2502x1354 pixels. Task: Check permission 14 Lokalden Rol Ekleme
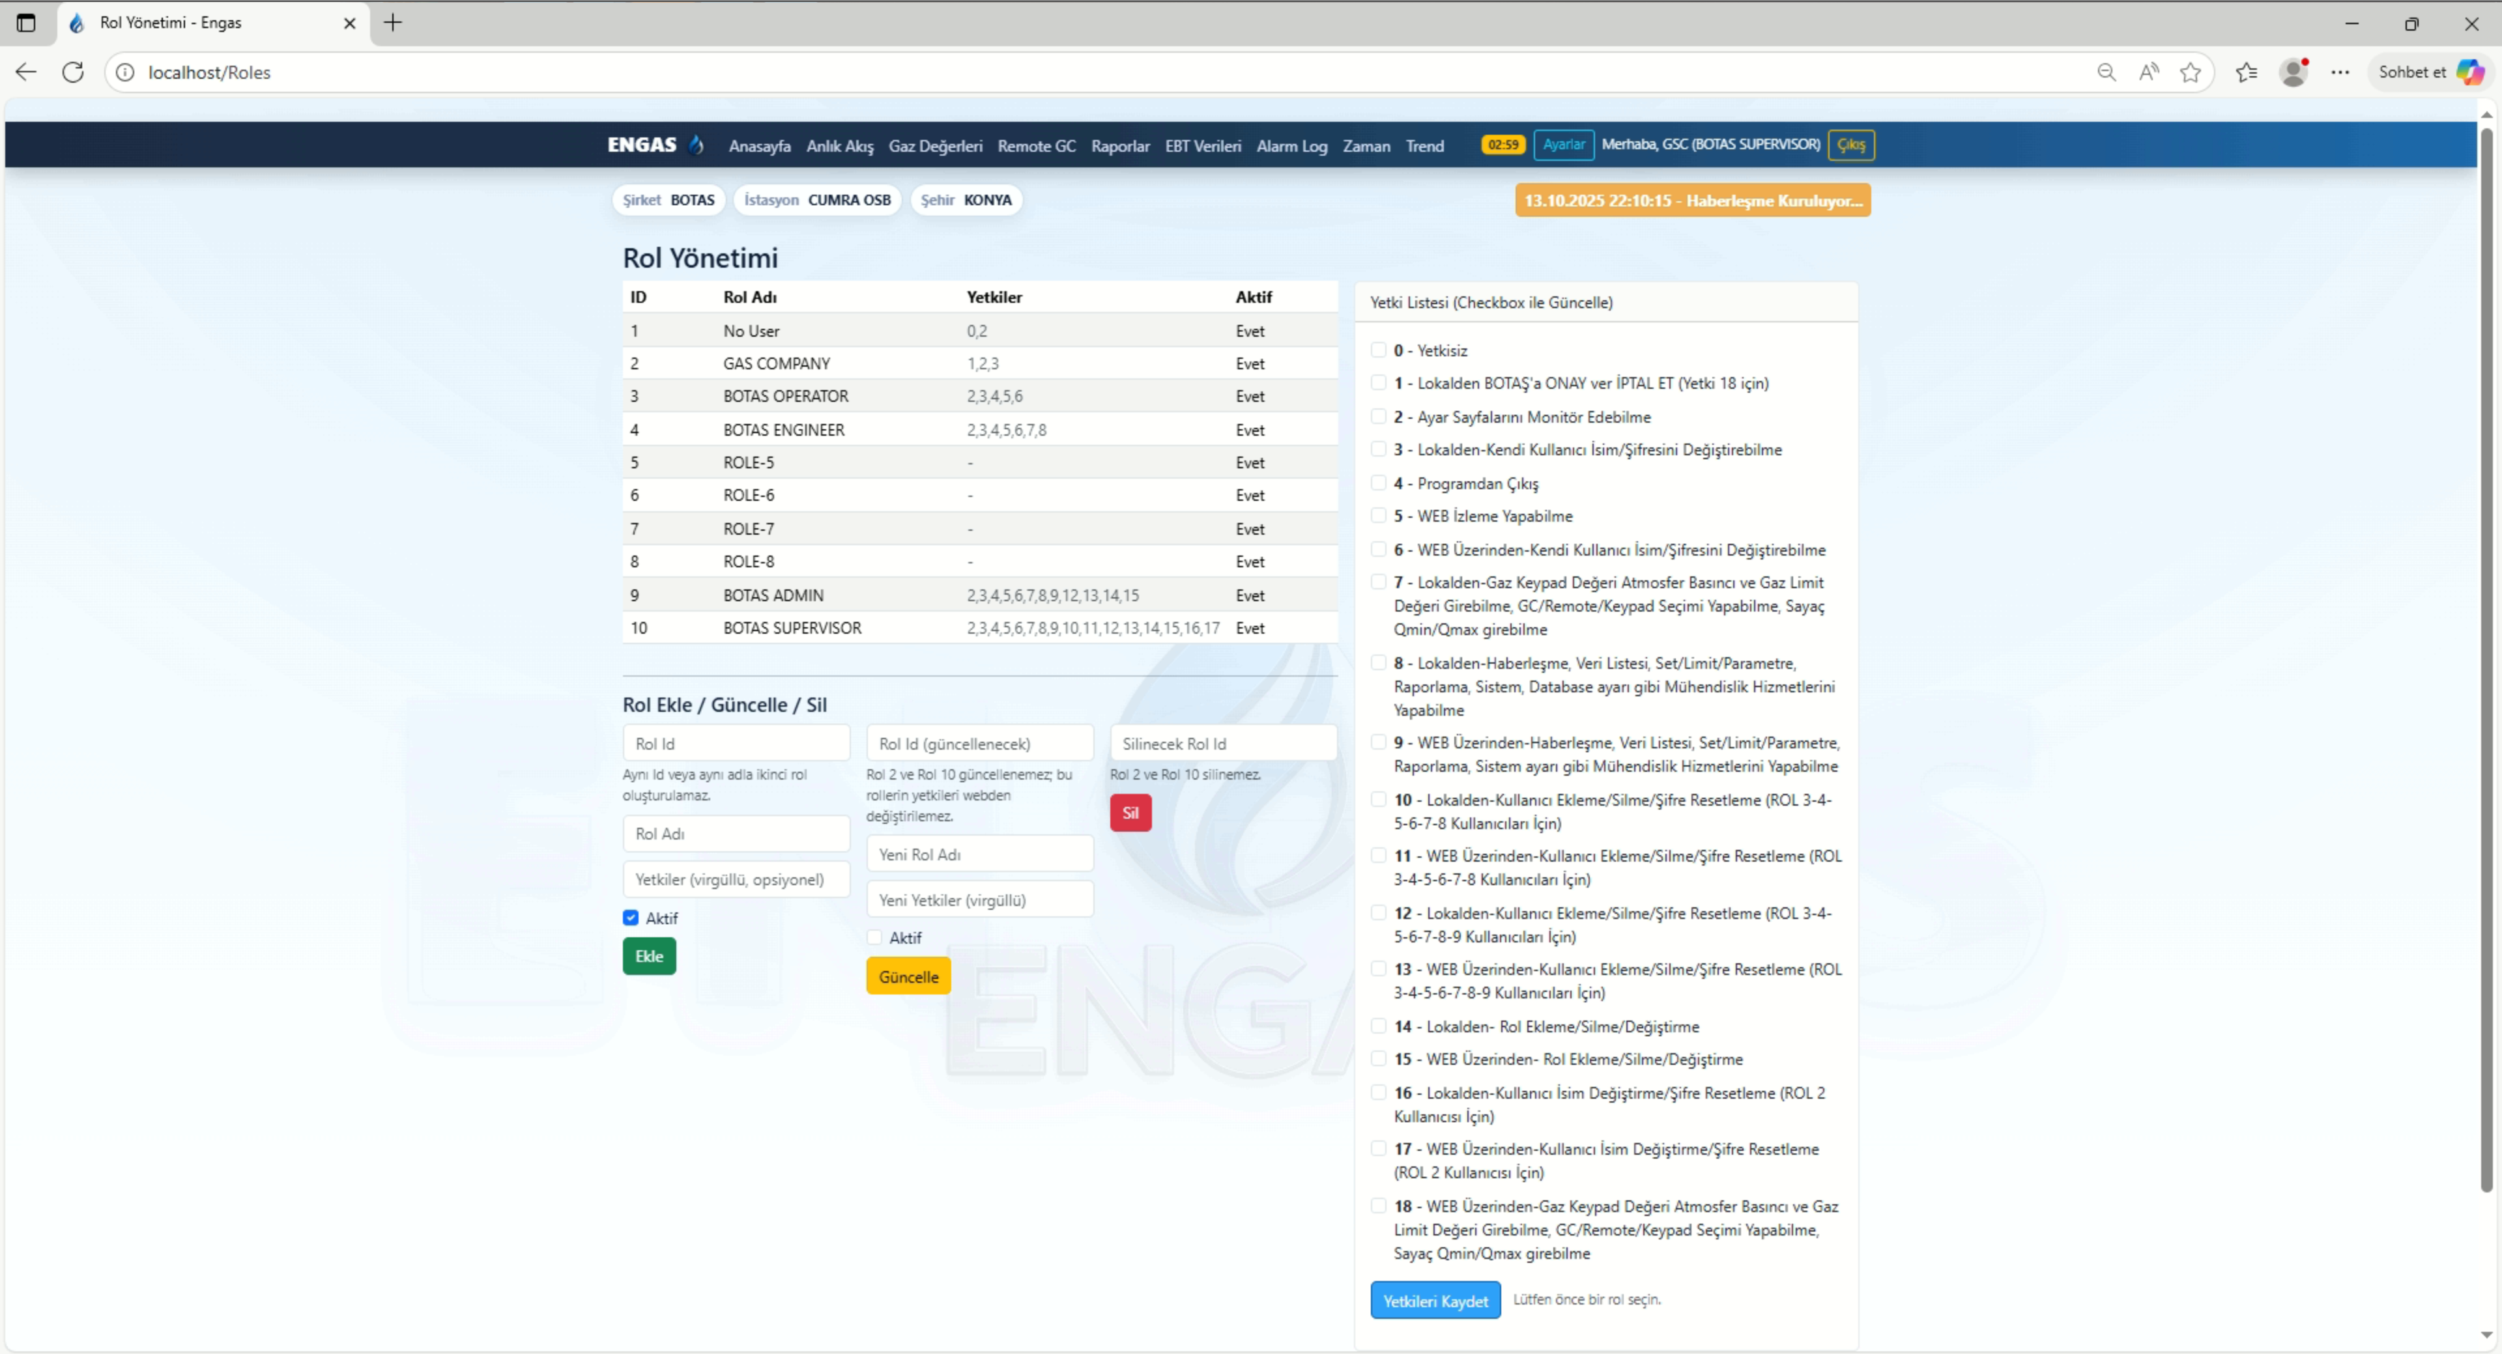click(1378, 1026)
